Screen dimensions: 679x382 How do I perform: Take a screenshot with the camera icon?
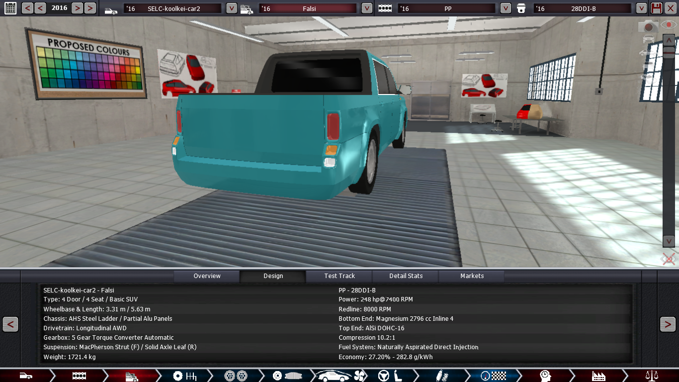tap(648, 26)
